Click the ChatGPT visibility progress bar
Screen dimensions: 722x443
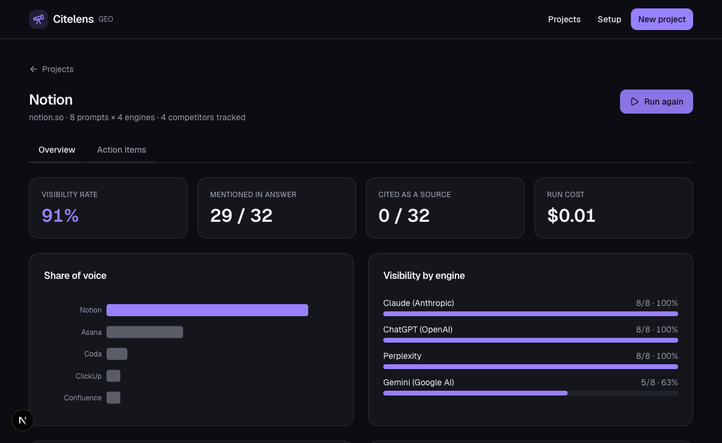click(x=531, y=340)
